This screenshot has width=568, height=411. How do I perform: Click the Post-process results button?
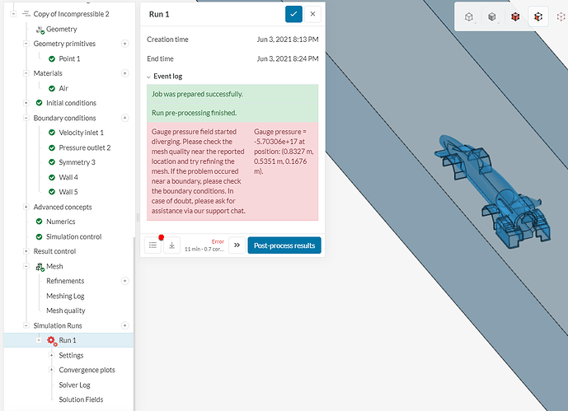(x=284, y=245)
